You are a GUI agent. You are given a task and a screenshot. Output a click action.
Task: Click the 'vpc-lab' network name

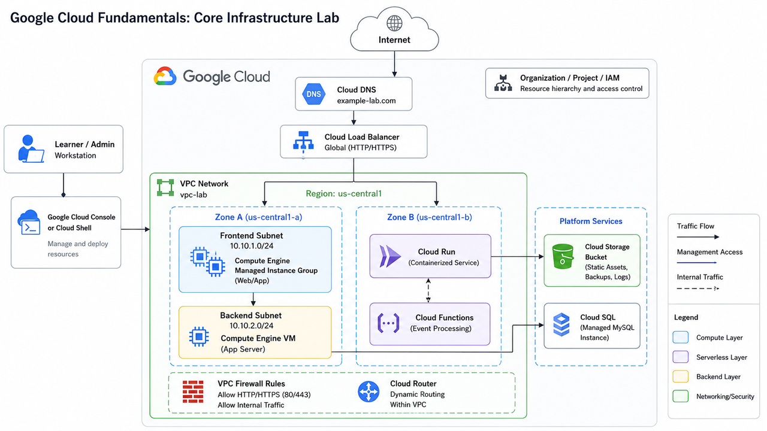pos(194,195)
